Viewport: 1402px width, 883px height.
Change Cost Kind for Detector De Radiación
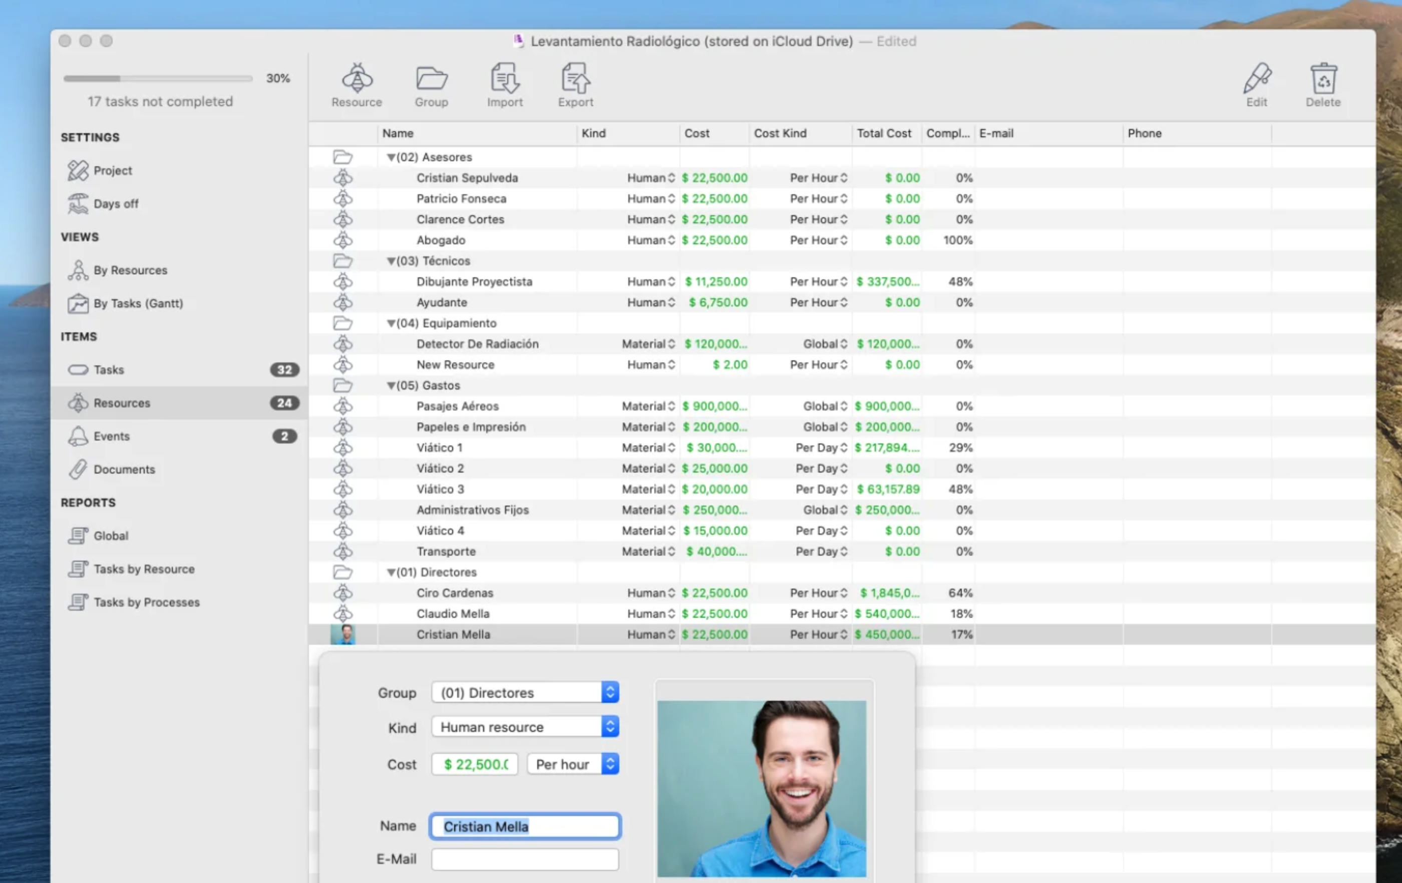[x=843, y=344]
